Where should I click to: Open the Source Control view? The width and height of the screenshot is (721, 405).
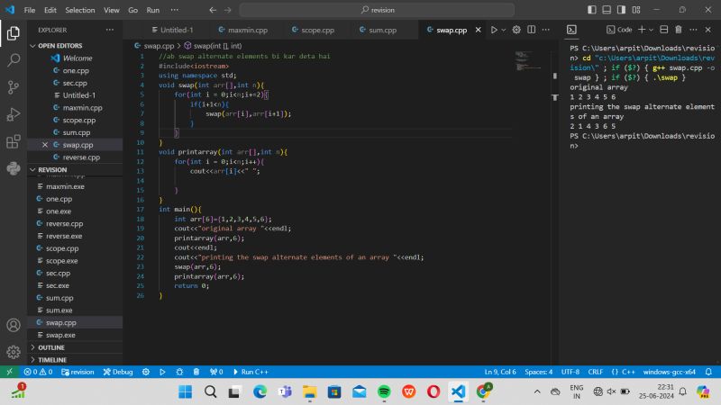(x=14, y=87)
